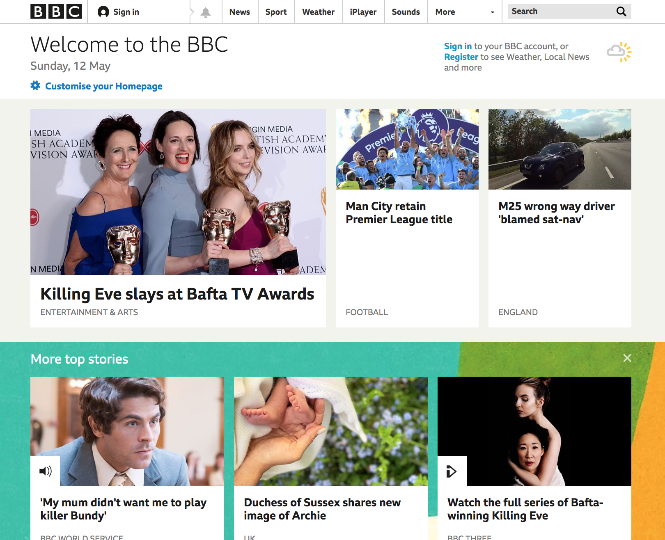Click the Customise your Homepage gear icon
This screenshot has width=665, height=540.
coord(35,86)
